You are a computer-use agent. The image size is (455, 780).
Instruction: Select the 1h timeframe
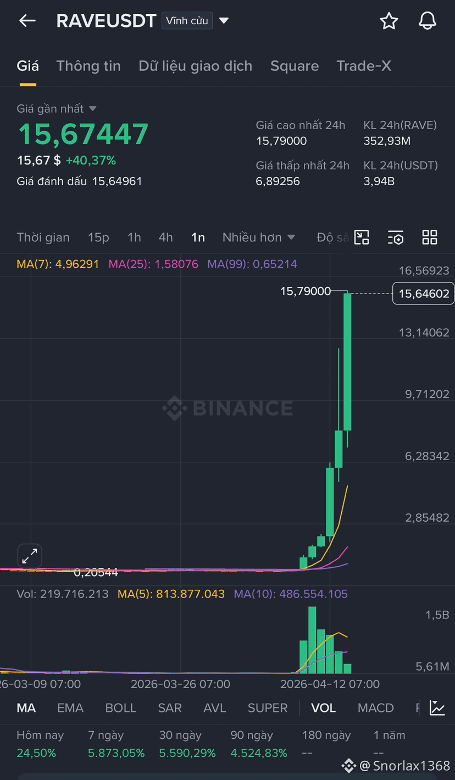point(134,237)
